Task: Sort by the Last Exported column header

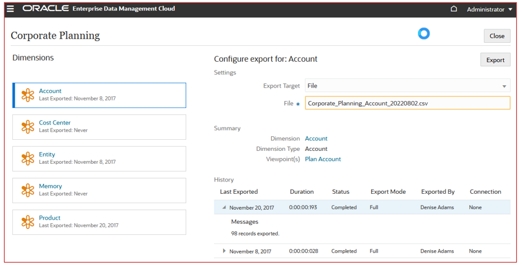Action: [x=239, y=192]
